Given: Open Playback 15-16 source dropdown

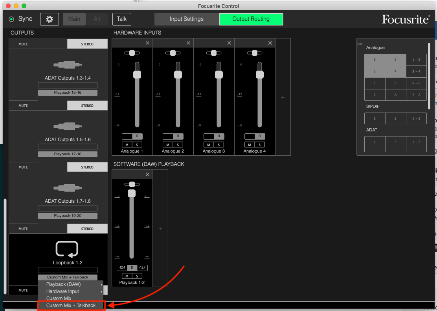Looking at the screenshot, I should [x=68, y=93].
